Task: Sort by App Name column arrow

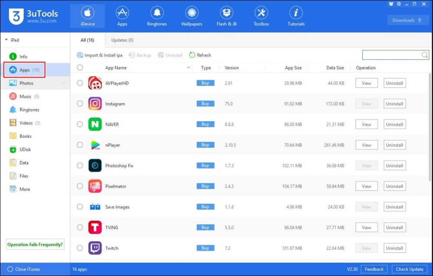Action: coord(188,67)
